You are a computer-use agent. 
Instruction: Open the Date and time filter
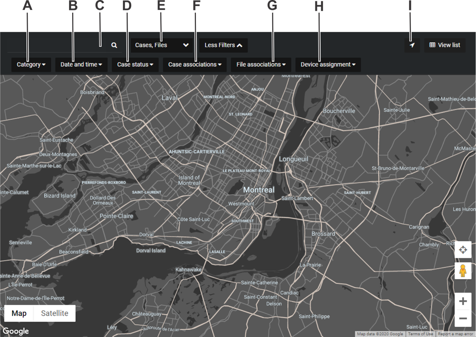coord(81,64)
